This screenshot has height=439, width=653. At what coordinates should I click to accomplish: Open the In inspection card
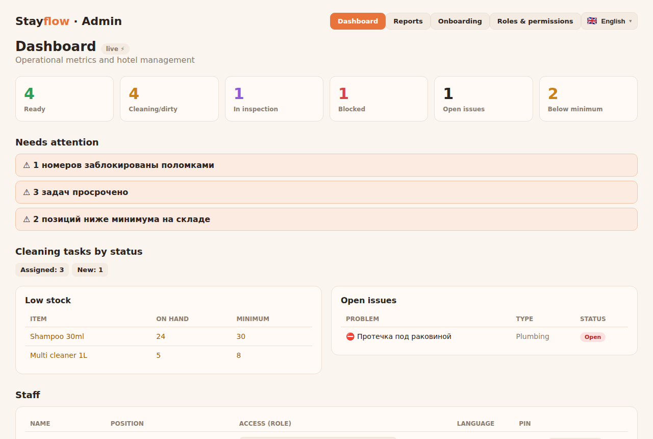click(x=274, y=99)
